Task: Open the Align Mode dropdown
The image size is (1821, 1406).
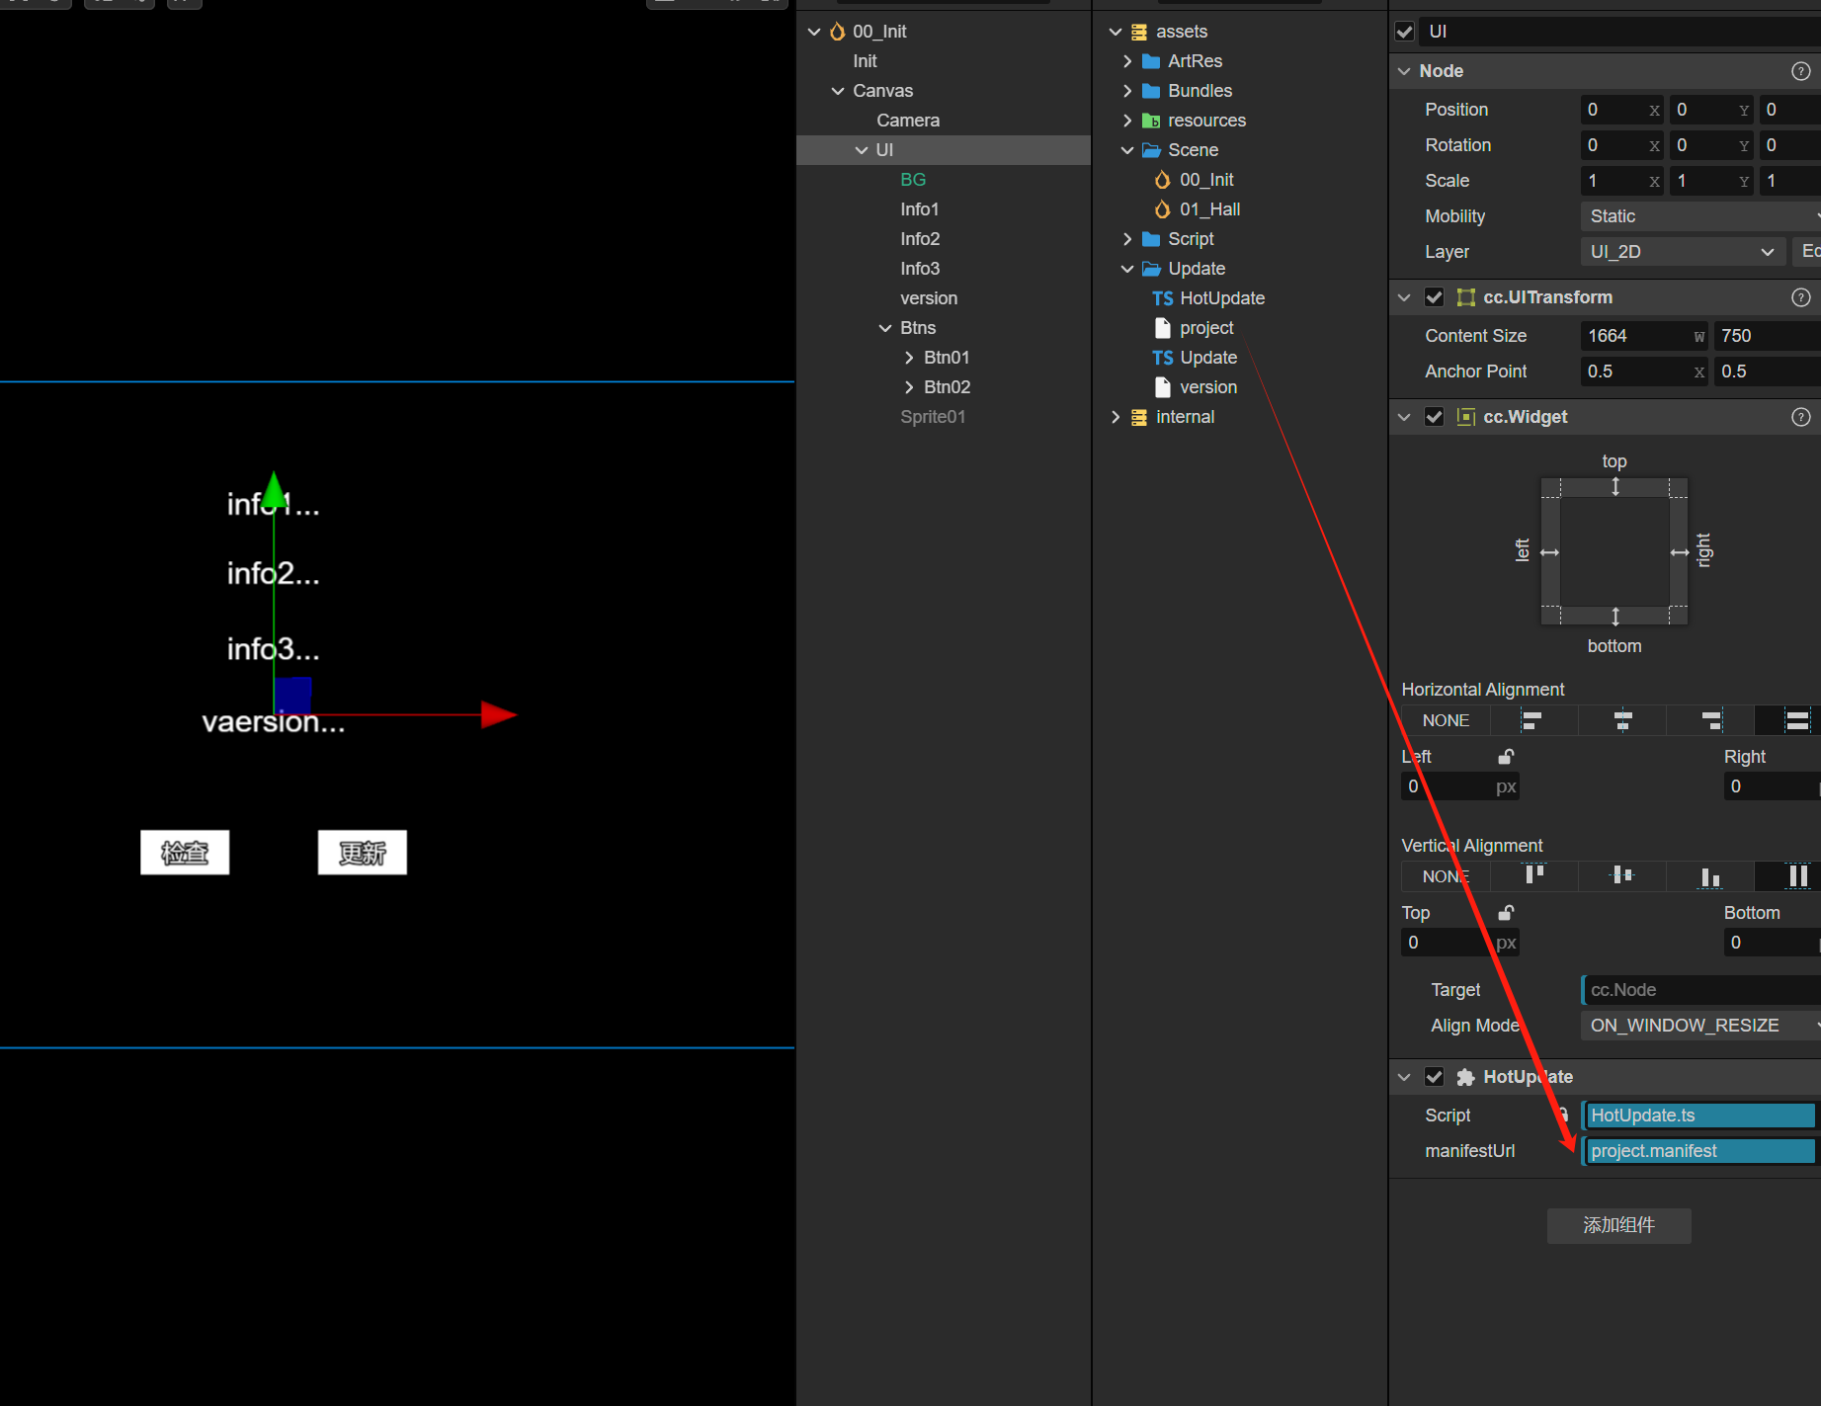Action: (x=1700, y=1026)
